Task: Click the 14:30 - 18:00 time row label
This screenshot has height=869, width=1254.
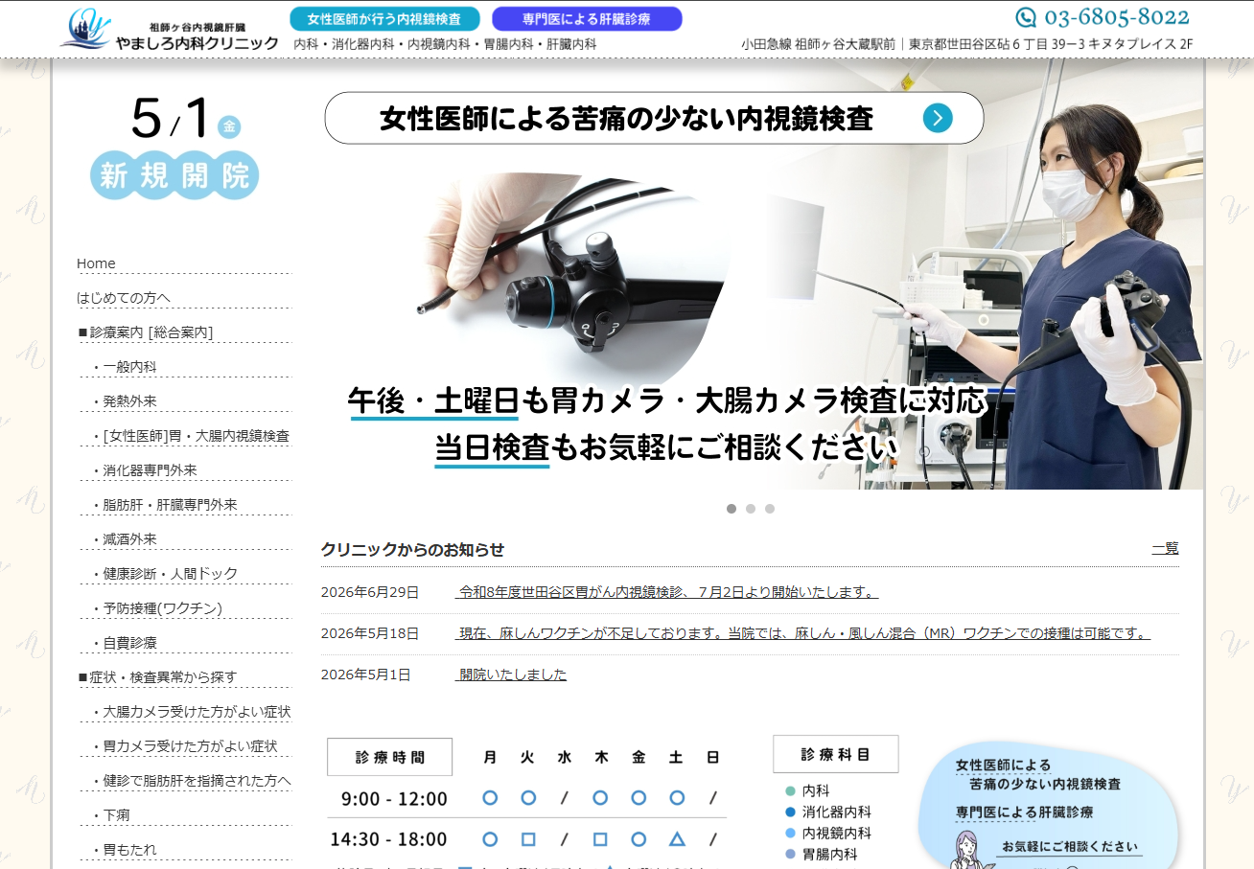Action: click(388, 839)
